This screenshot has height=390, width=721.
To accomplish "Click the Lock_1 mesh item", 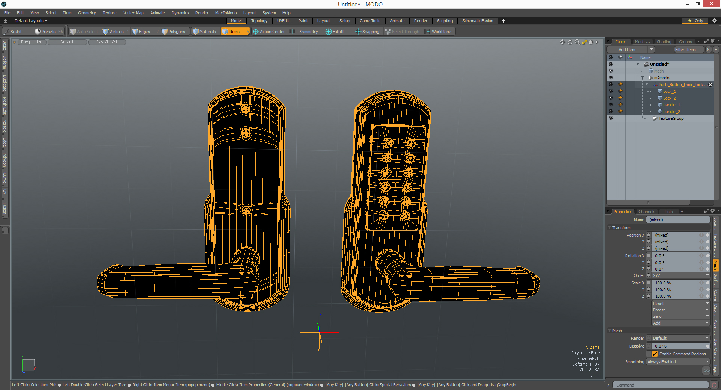I will tap(669, 91).
